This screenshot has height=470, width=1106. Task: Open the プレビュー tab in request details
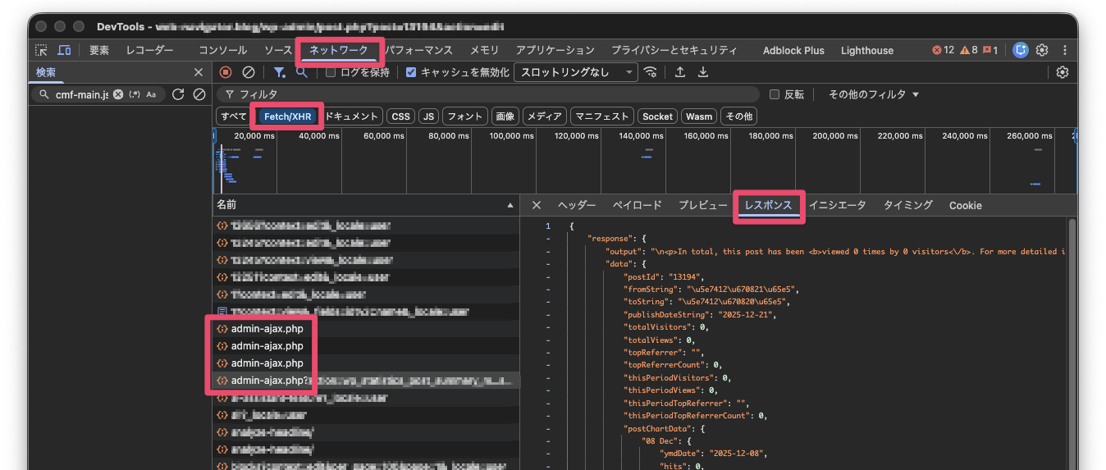[702, 205]
